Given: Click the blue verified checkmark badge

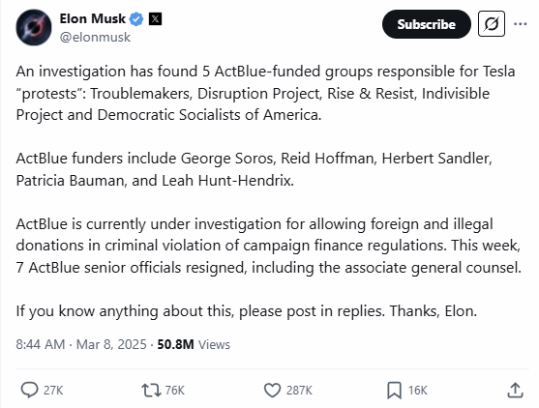Looking at the screenshot, I should (x=136, y=19).
